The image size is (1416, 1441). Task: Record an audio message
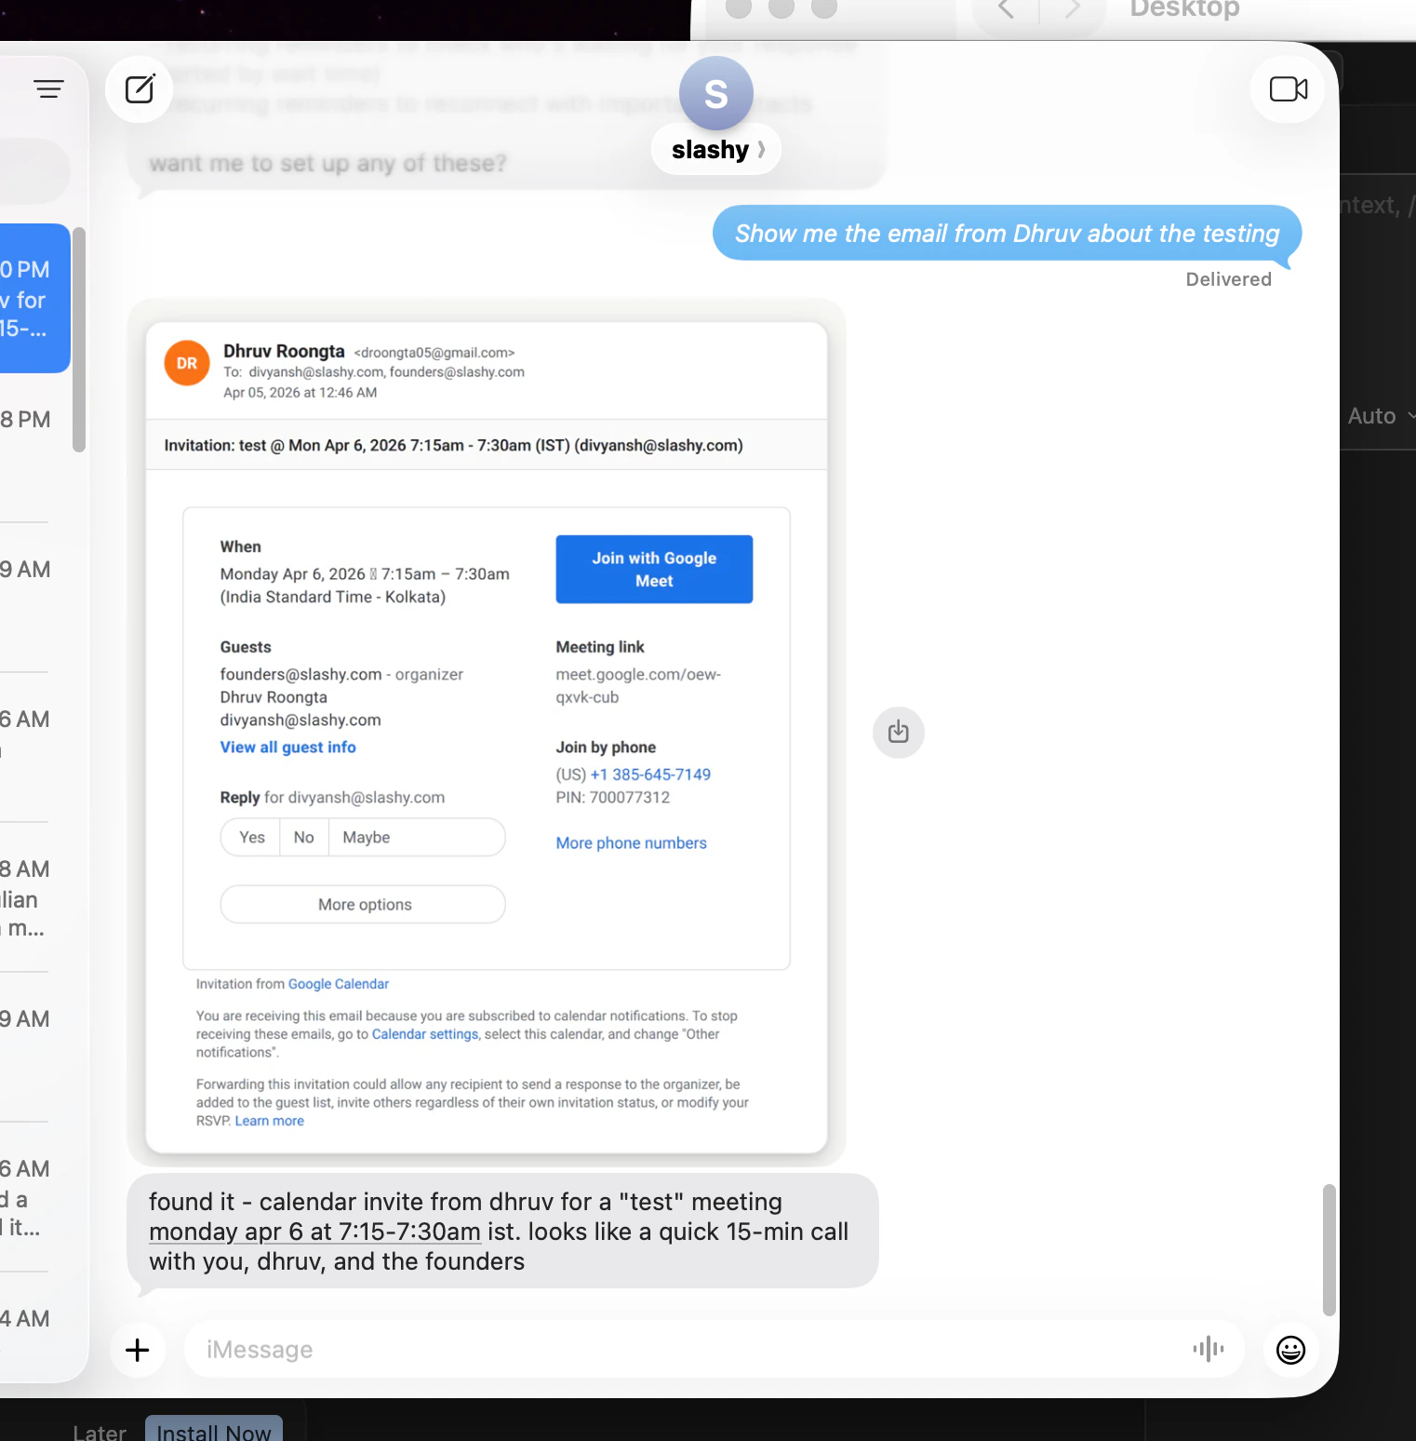(x=1209, y=1349)
